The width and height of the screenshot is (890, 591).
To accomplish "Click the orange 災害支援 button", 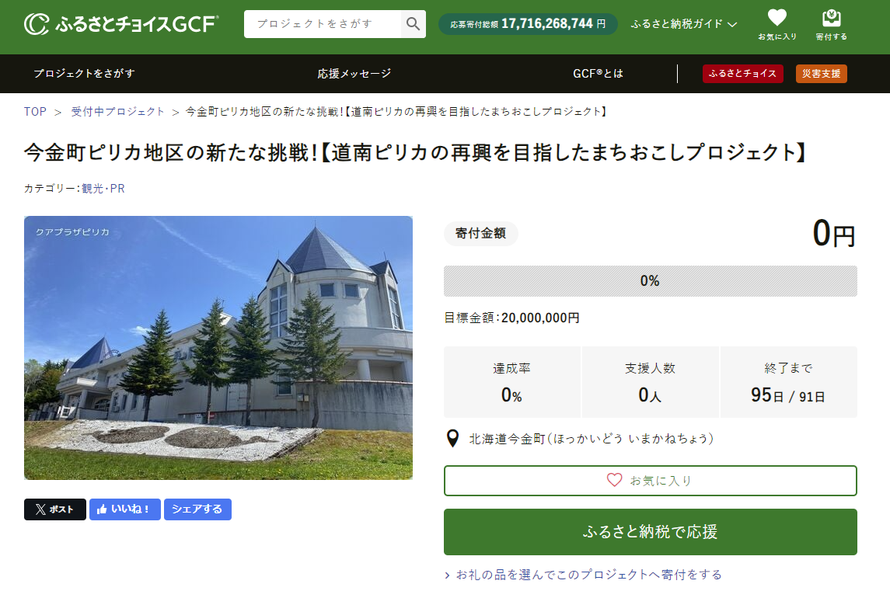I will [x=821, y=74].
